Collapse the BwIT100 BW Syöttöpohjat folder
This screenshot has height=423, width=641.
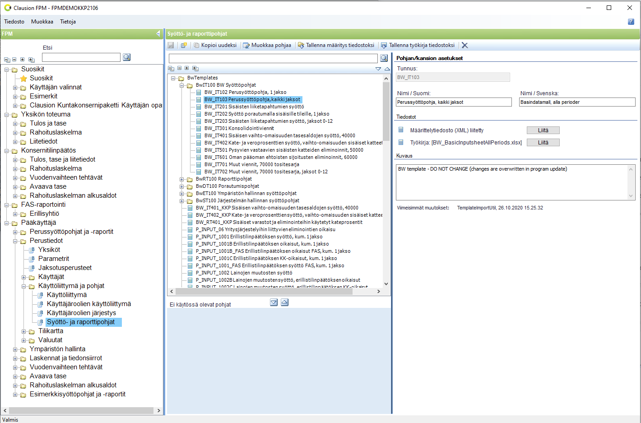[182, 85]
